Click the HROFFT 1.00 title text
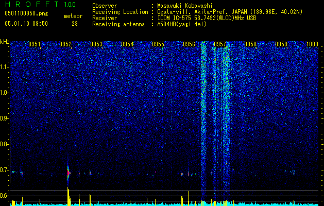 coord(40,4)
